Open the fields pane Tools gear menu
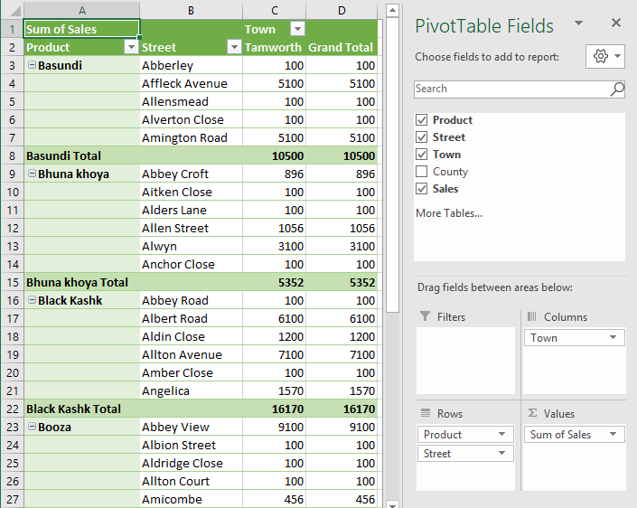The width and height of the screenshot is (637, 508). [605, 57]
